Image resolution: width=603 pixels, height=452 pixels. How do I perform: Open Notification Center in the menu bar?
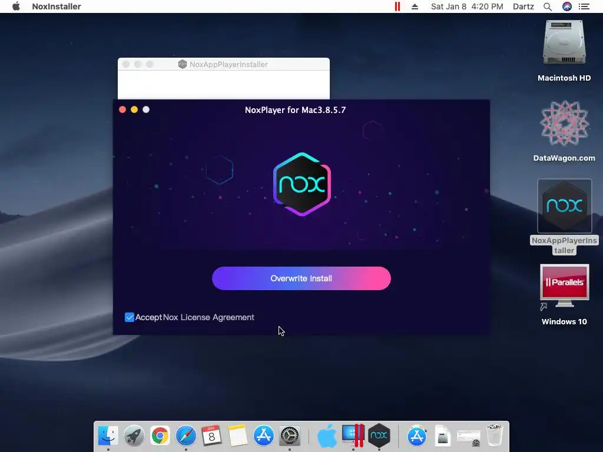pyautogui.click(x=584, y=6)
